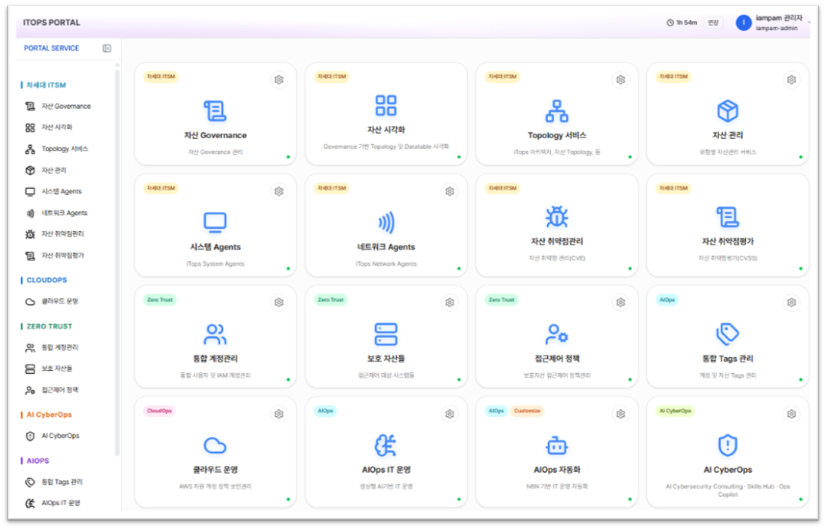Select 네트워크 Agents in the sidebar
This screenshot has height=529, width=826.
click(56, 213)
